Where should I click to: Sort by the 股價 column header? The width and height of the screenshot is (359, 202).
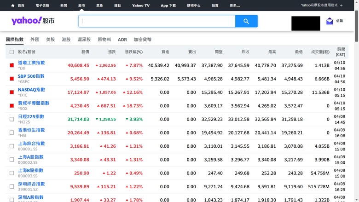85,52
